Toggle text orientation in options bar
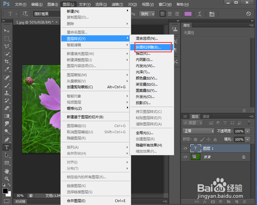This screenshot has width=257, height=205. click(x=25, y=14)
